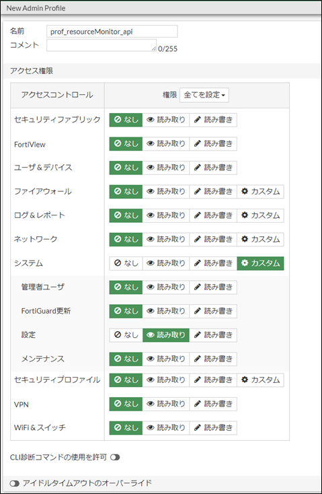Image resolution: width=322 pixels, height=494 pixels.
Task: Click pencil icon for FortiView 読み書き
Action: pos(198,143)
